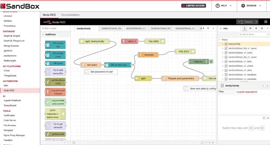Open Jupyter Notebook from the sidebar
270x145 pixels.
12,100
